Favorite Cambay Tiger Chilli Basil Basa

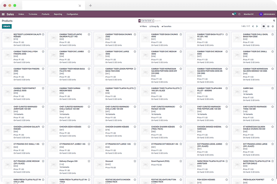273,34
